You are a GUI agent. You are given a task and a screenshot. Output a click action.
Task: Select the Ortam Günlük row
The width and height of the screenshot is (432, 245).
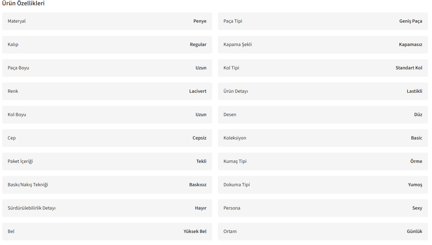click(x=323, y=232)
